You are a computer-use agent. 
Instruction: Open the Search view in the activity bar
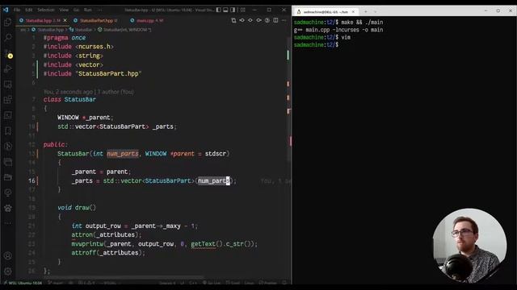coord(8,38)
